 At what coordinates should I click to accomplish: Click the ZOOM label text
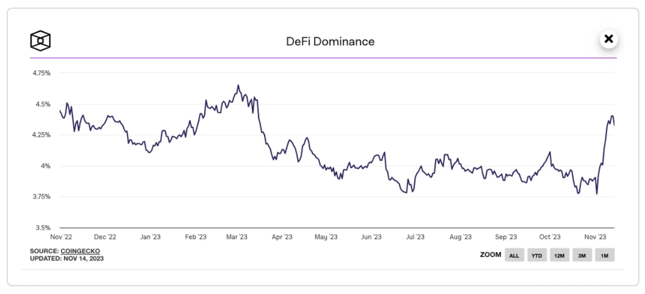pyautogui.click(x=490, y=255)
